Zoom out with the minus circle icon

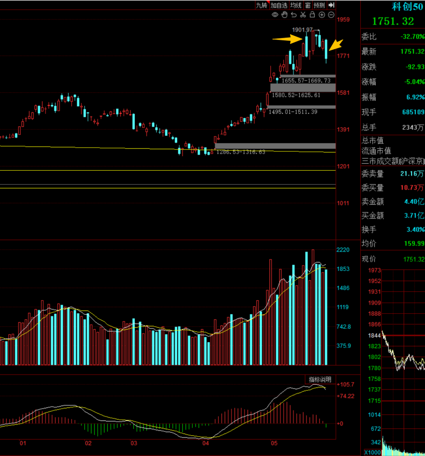click(x=331, y=15)
